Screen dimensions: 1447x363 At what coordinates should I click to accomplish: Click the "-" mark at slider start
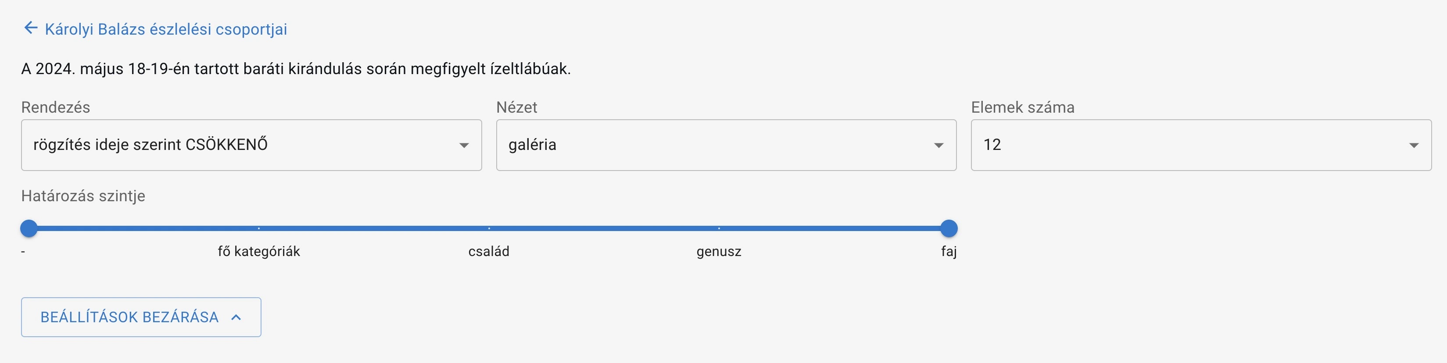tap(22, 252)
